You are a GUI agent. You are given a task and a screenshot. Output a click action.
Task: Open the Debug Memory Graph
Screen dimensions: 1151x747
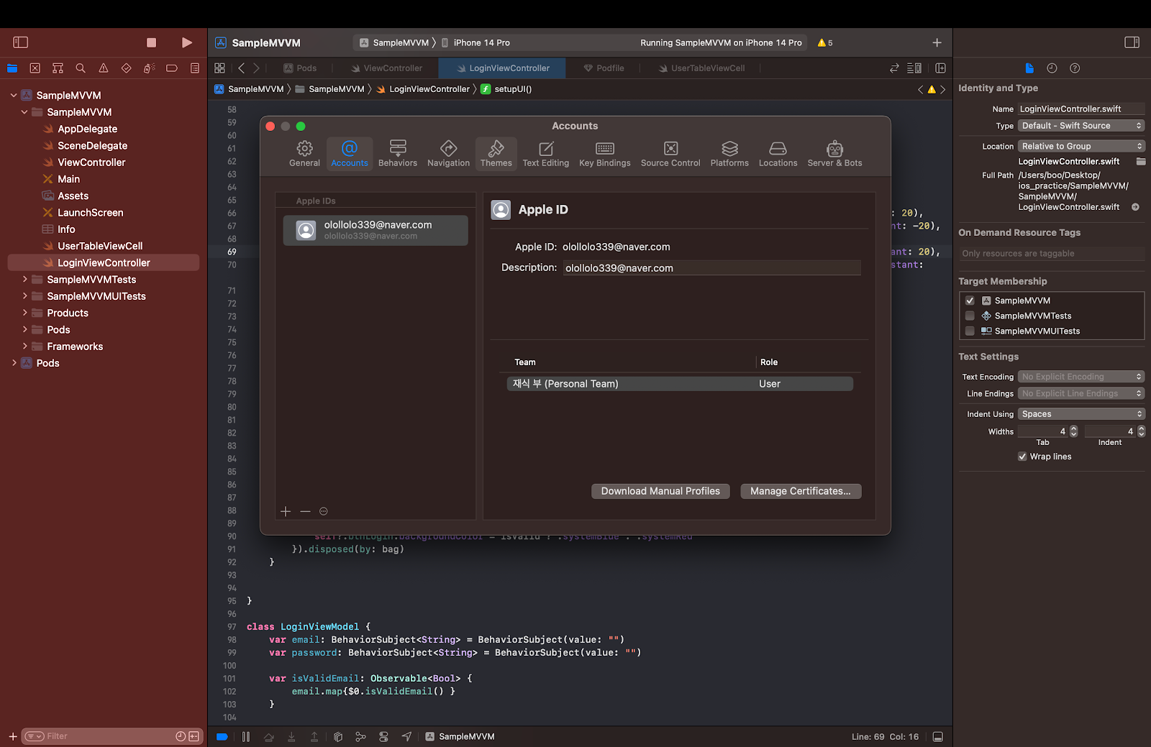click(x=361, y=736)
